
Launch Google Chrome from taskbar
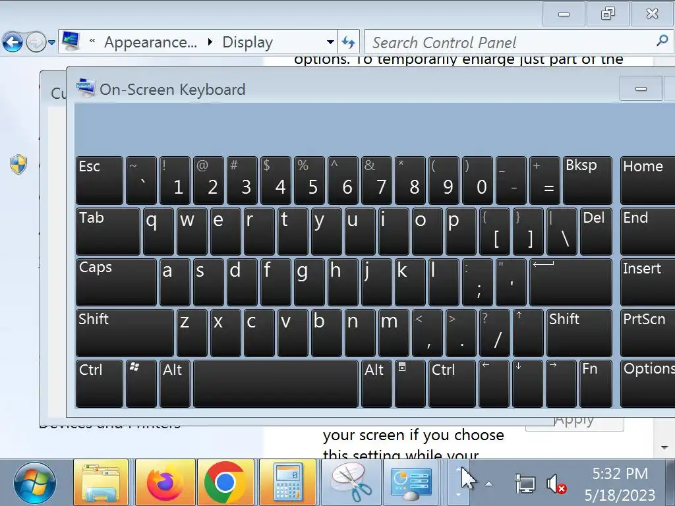[225, 483]
